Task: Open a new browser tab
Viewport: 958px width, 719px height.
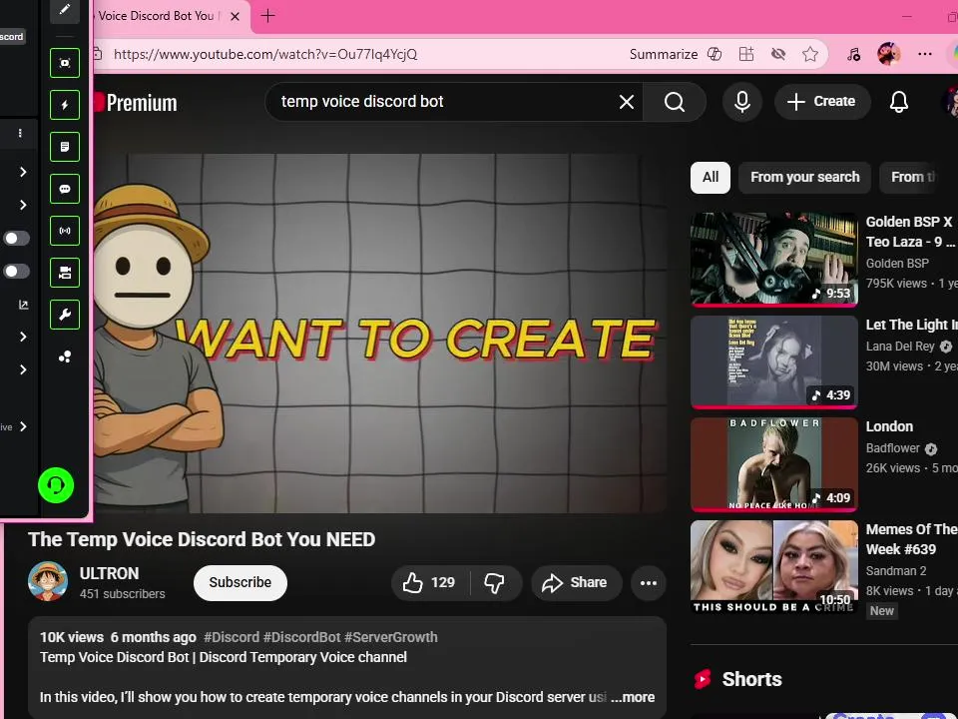Action: 267,16
